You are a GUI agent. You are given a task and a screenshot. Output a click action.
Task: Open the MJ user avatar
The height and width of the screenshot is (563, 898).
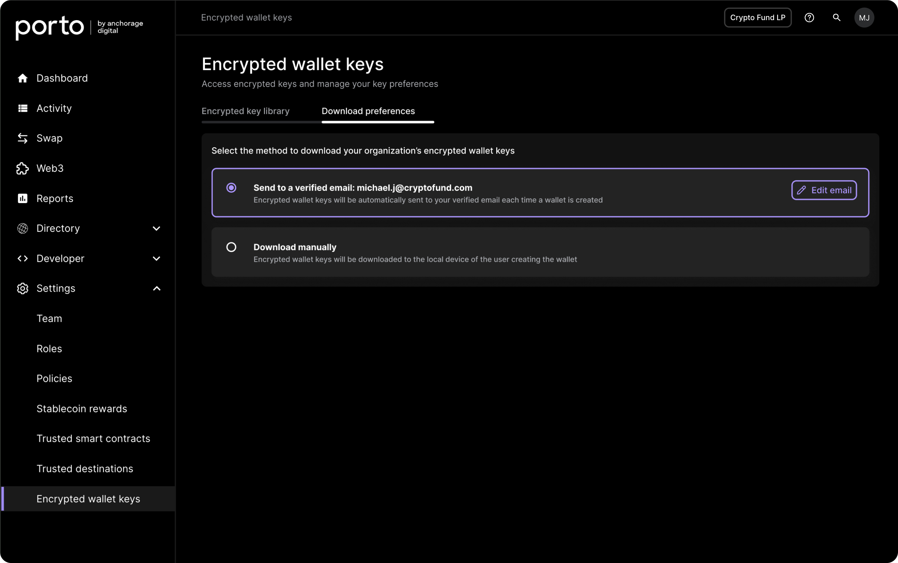(864, 17)
